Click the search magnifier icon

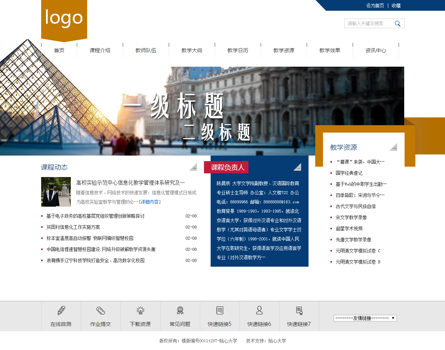(398, 24)
